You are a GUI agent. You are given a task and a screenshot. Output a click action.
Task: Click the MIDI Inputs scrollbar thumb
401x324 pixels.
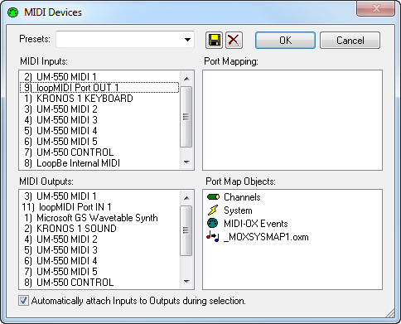tap(186, 117)
